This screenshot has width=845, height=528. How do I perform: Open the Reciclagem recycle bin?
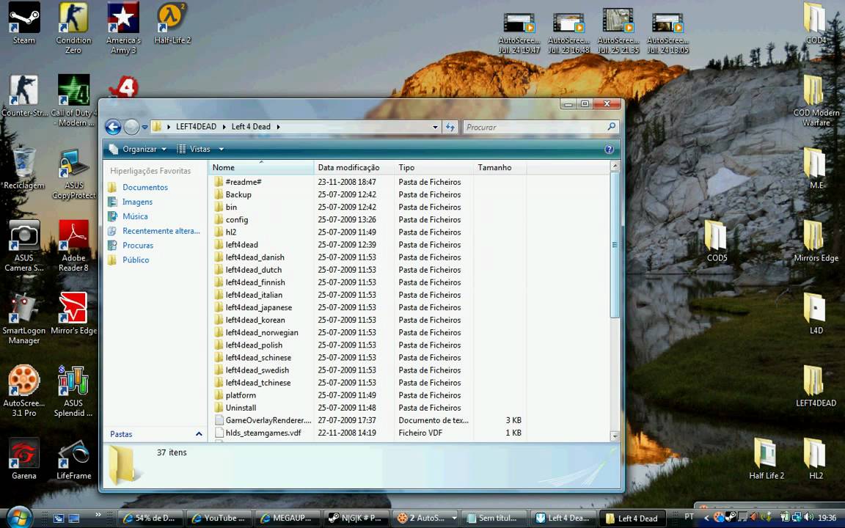click(x=23, y=169)
